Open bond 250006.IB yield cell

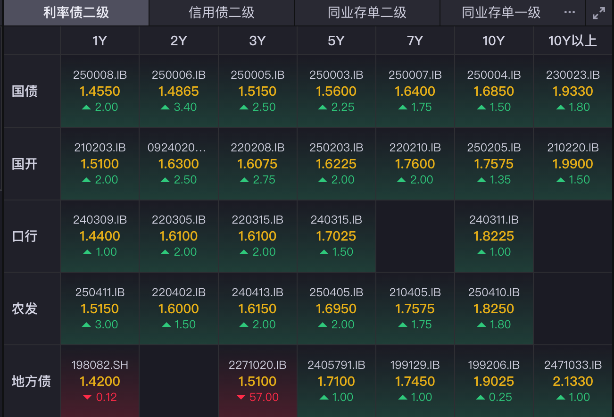(179, 91)
